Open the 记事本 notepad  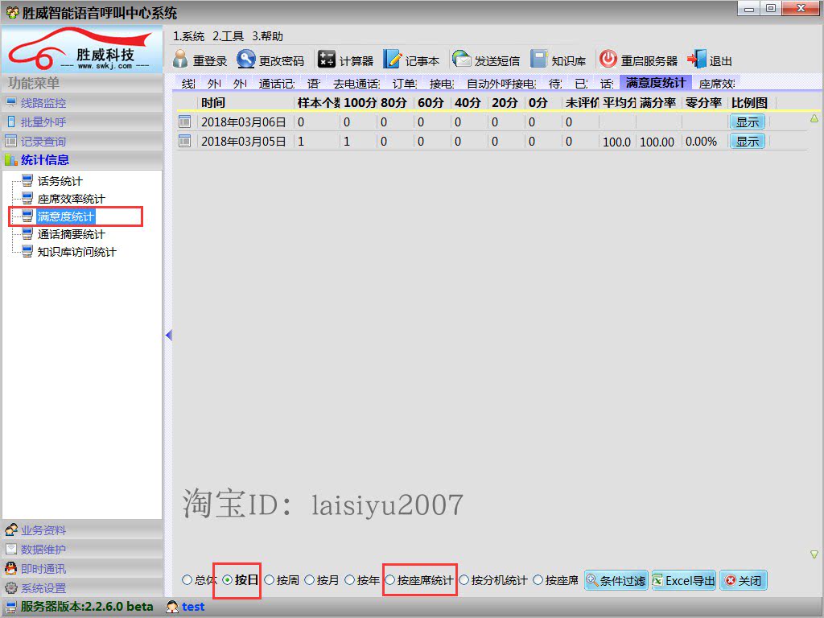tap(411, 60)
